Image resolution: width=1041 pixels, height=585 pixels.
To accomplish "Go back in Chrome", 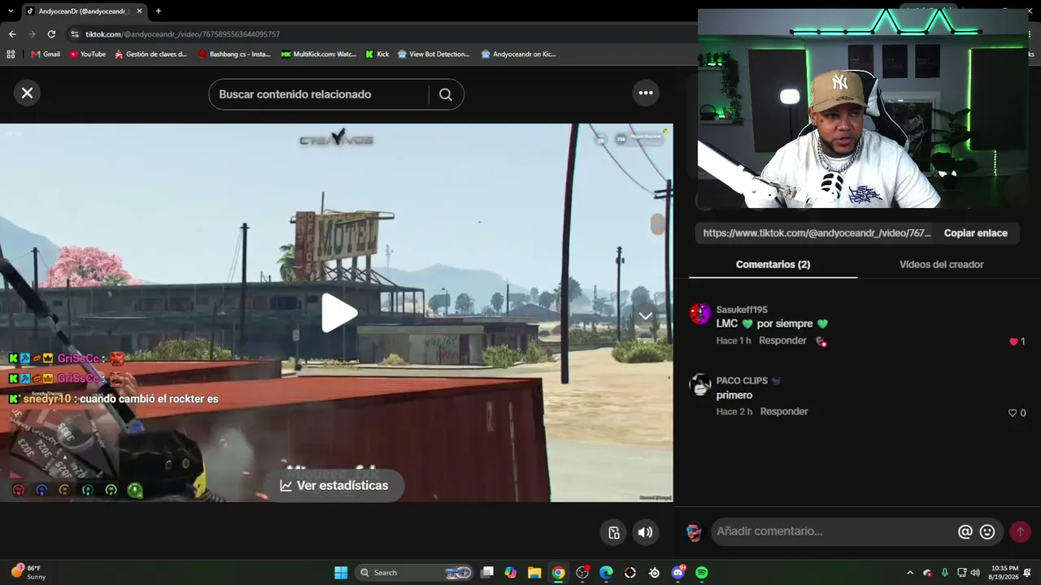I will (12, 34).
